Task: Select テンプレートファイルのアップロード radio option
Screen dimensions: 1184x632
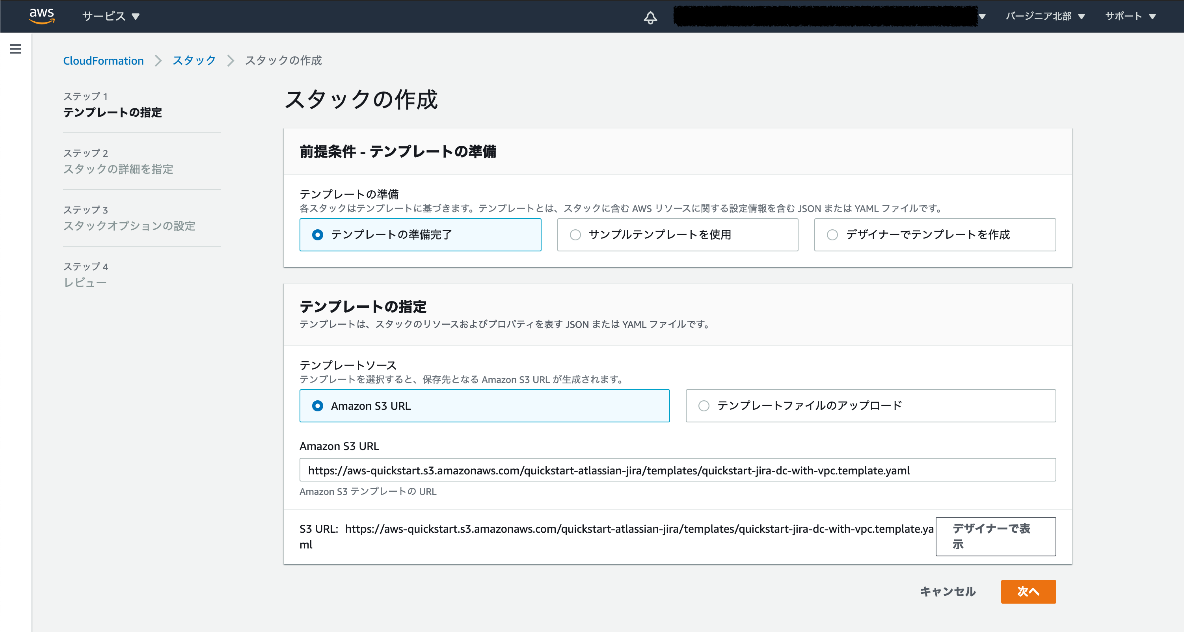Action: (x=871, y=406)
